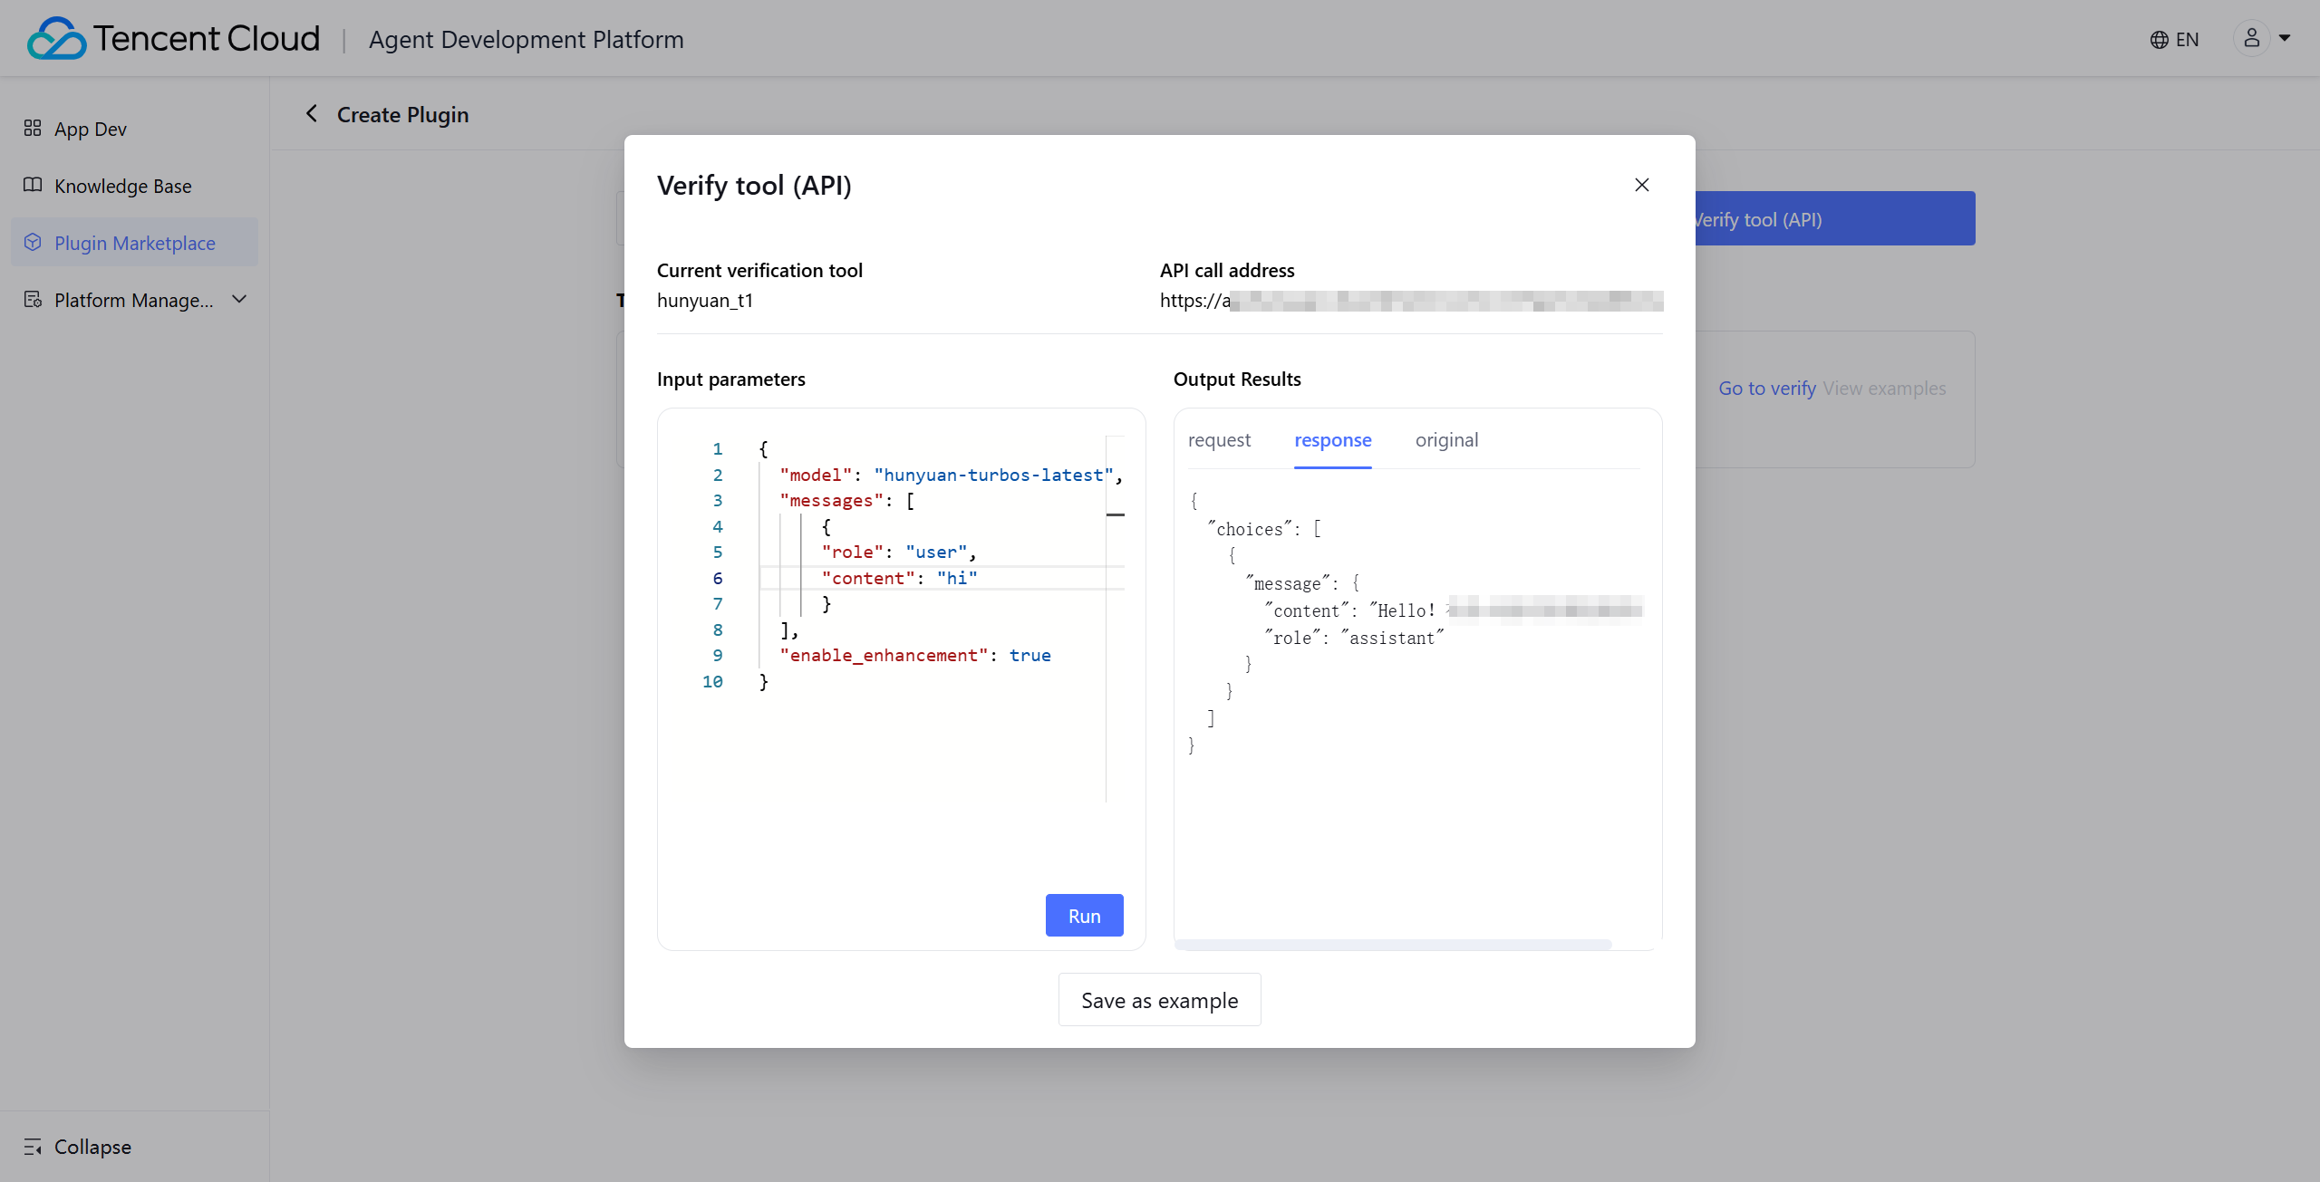The image size is (2320, 1182).
Task: Select the response tab
Action: click(x=1332, y=440)
